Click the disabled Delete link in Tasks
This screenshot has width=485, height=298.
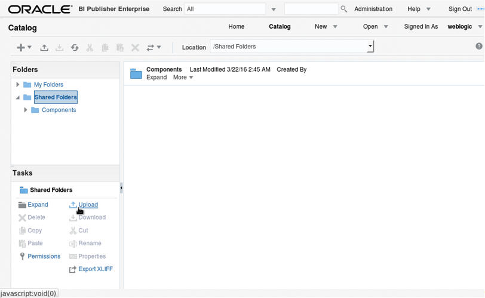(36, 217)
